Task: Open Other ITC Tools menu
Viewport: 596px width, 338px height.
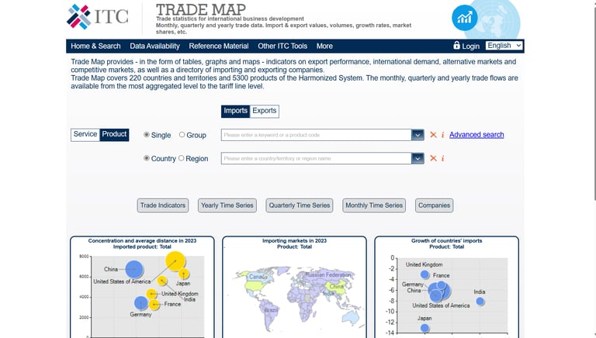Action: (x=282, y=46)
